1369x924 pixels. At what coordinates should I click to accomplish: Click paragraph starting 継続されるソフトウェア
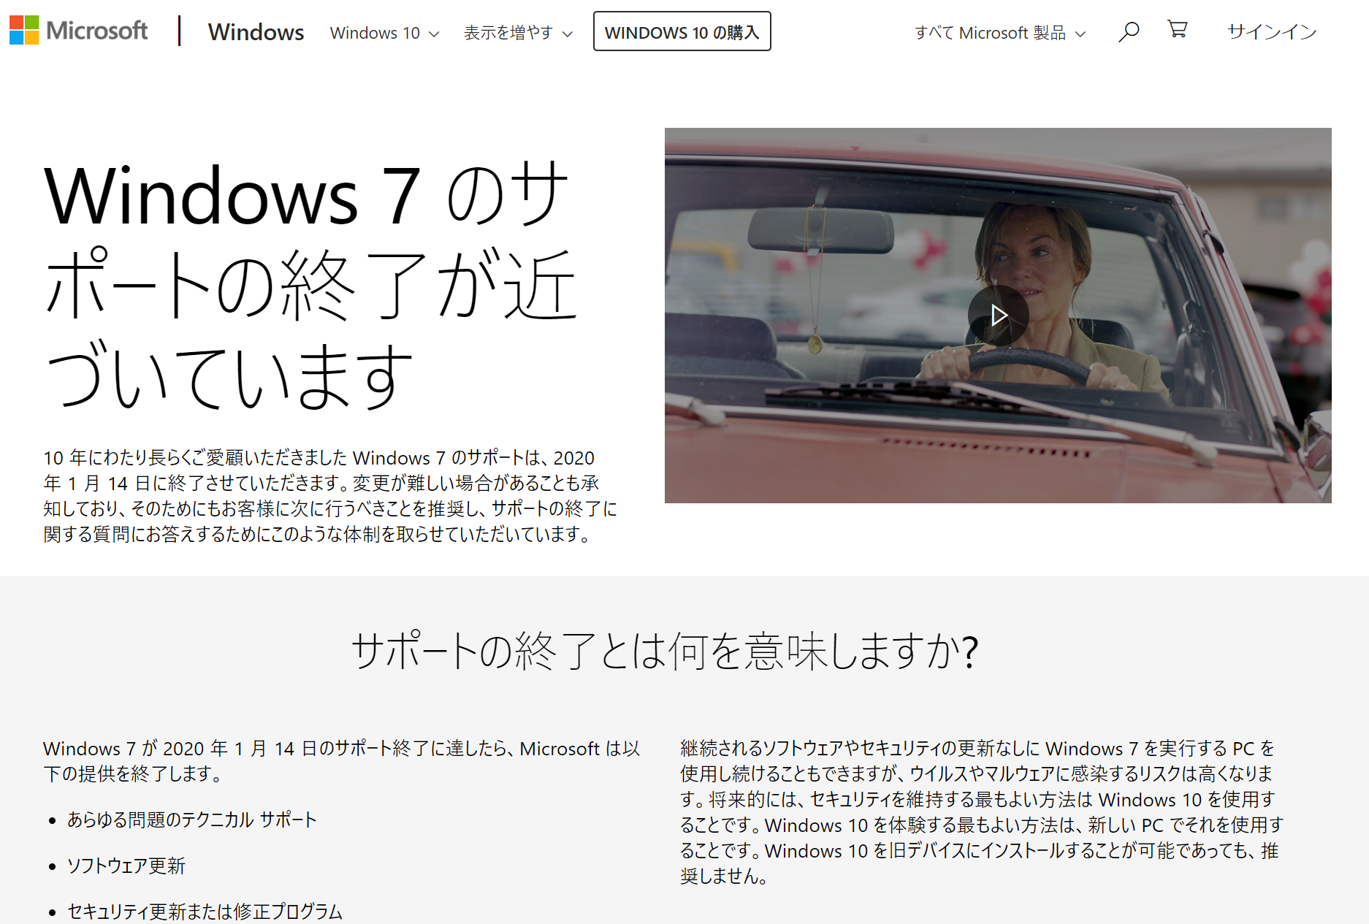[x=982, y=812]
